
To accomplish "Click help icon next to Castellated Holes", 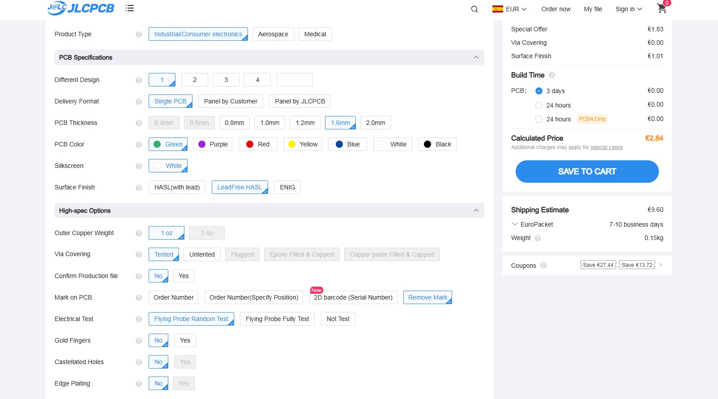I will pos(139,362).
